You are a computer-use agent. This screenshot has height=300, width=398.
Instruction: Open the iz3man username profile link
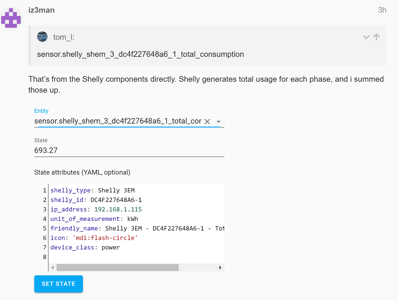[x=41, y=10]
